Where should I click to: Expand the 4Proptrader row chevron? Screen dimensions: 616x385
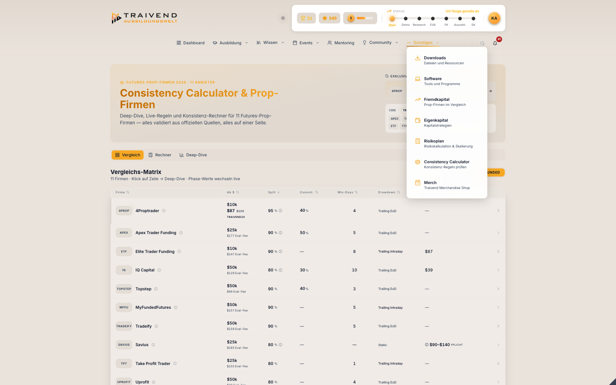click(x=498, y=211)
